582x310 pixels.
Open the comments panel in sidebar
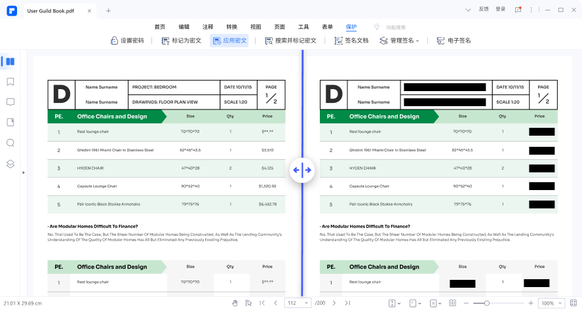coord(10,102)
